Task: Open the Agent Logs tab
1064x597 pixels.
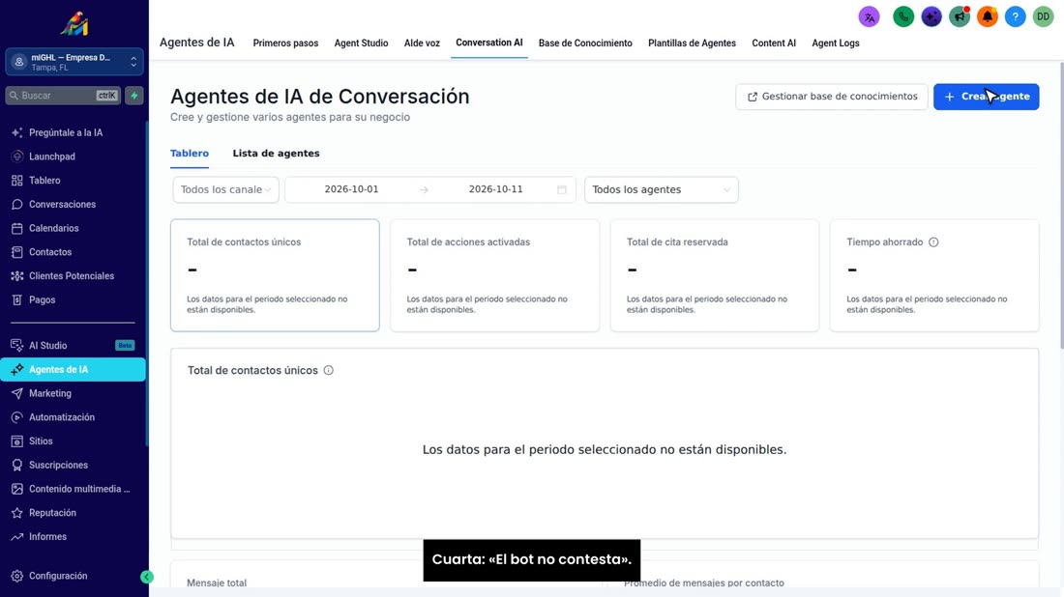Action: tap(836, 43)
